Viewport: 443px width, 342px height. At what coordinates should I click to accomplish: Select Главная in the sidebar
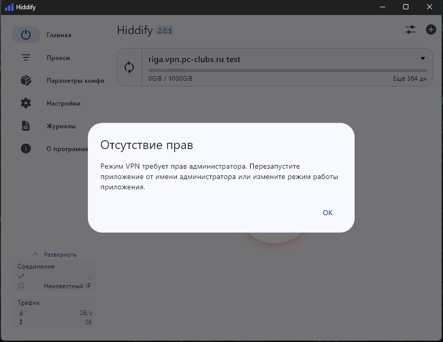point(58,35)
